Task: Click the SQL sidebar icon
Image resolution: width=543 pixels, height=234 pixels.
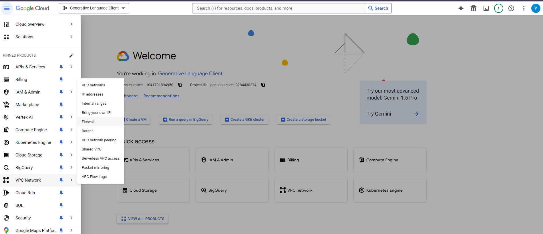Action: 6,205
